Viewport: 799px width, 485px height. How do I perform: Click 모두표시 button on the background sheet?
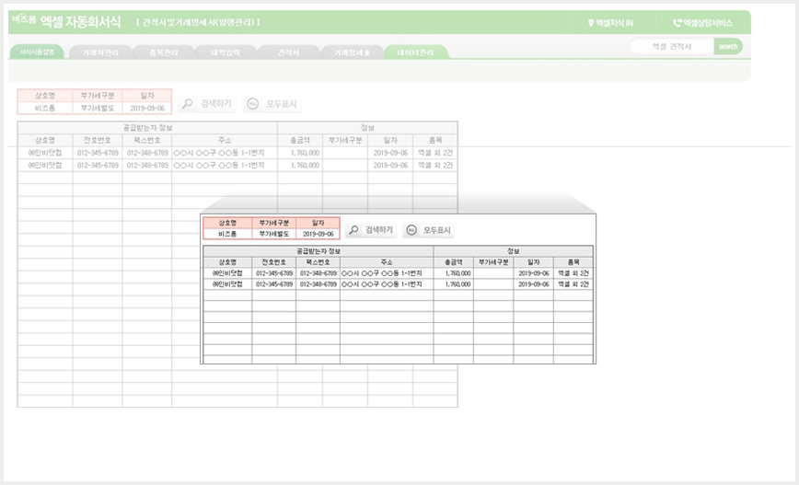[272, 104]
